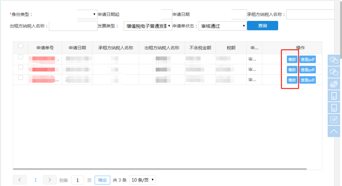This screenshot has width=342, height=186.
Task: Click the topmost WeChat icon in sidebar
Action: click(x=334, y=60)
